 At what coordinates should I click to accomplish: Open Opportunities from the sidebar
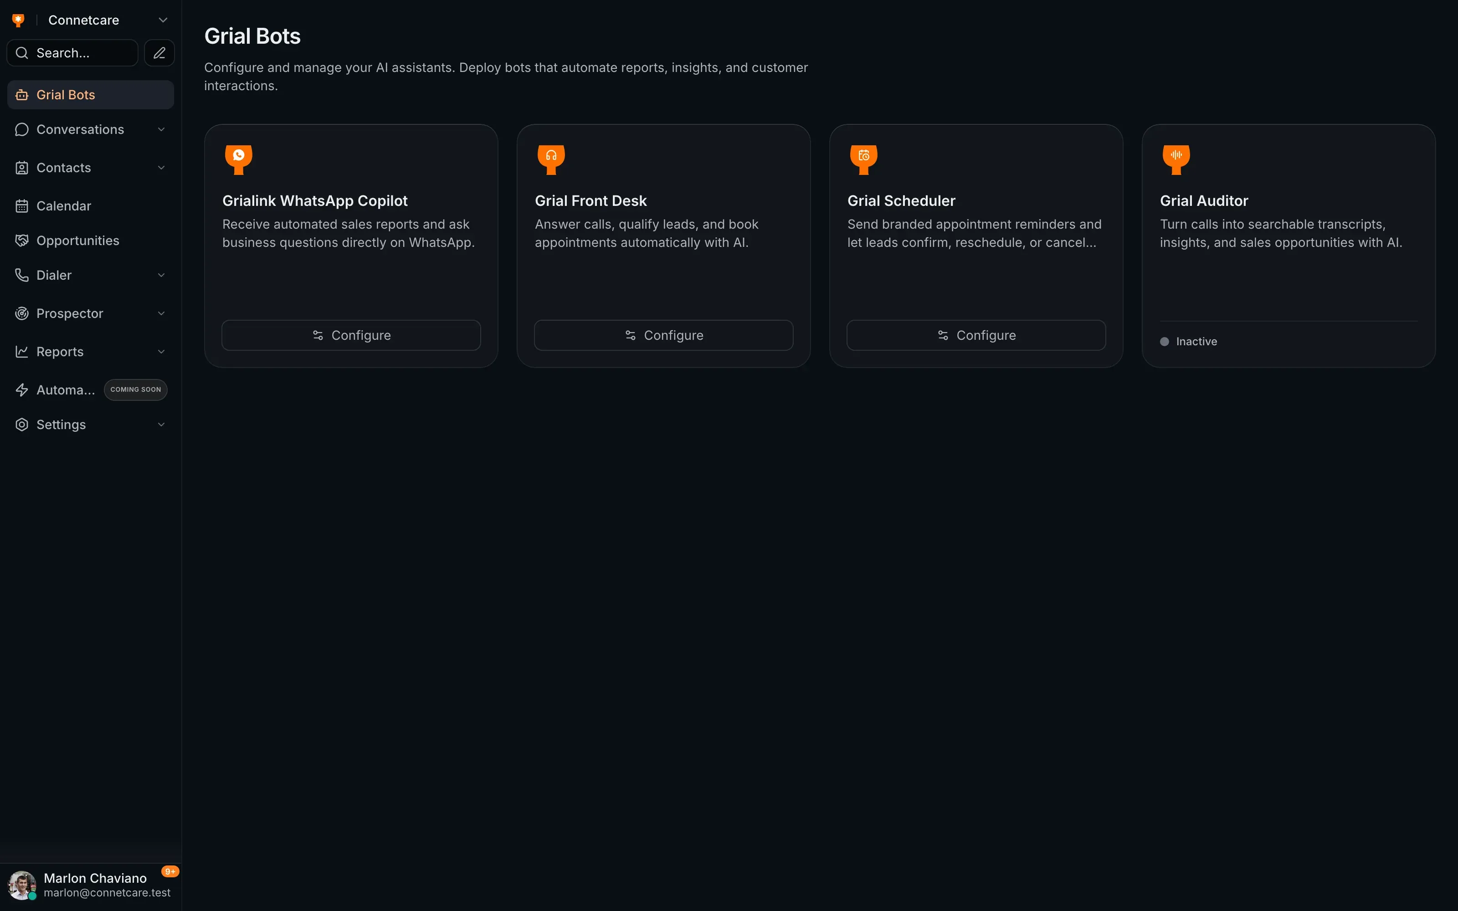90,241
